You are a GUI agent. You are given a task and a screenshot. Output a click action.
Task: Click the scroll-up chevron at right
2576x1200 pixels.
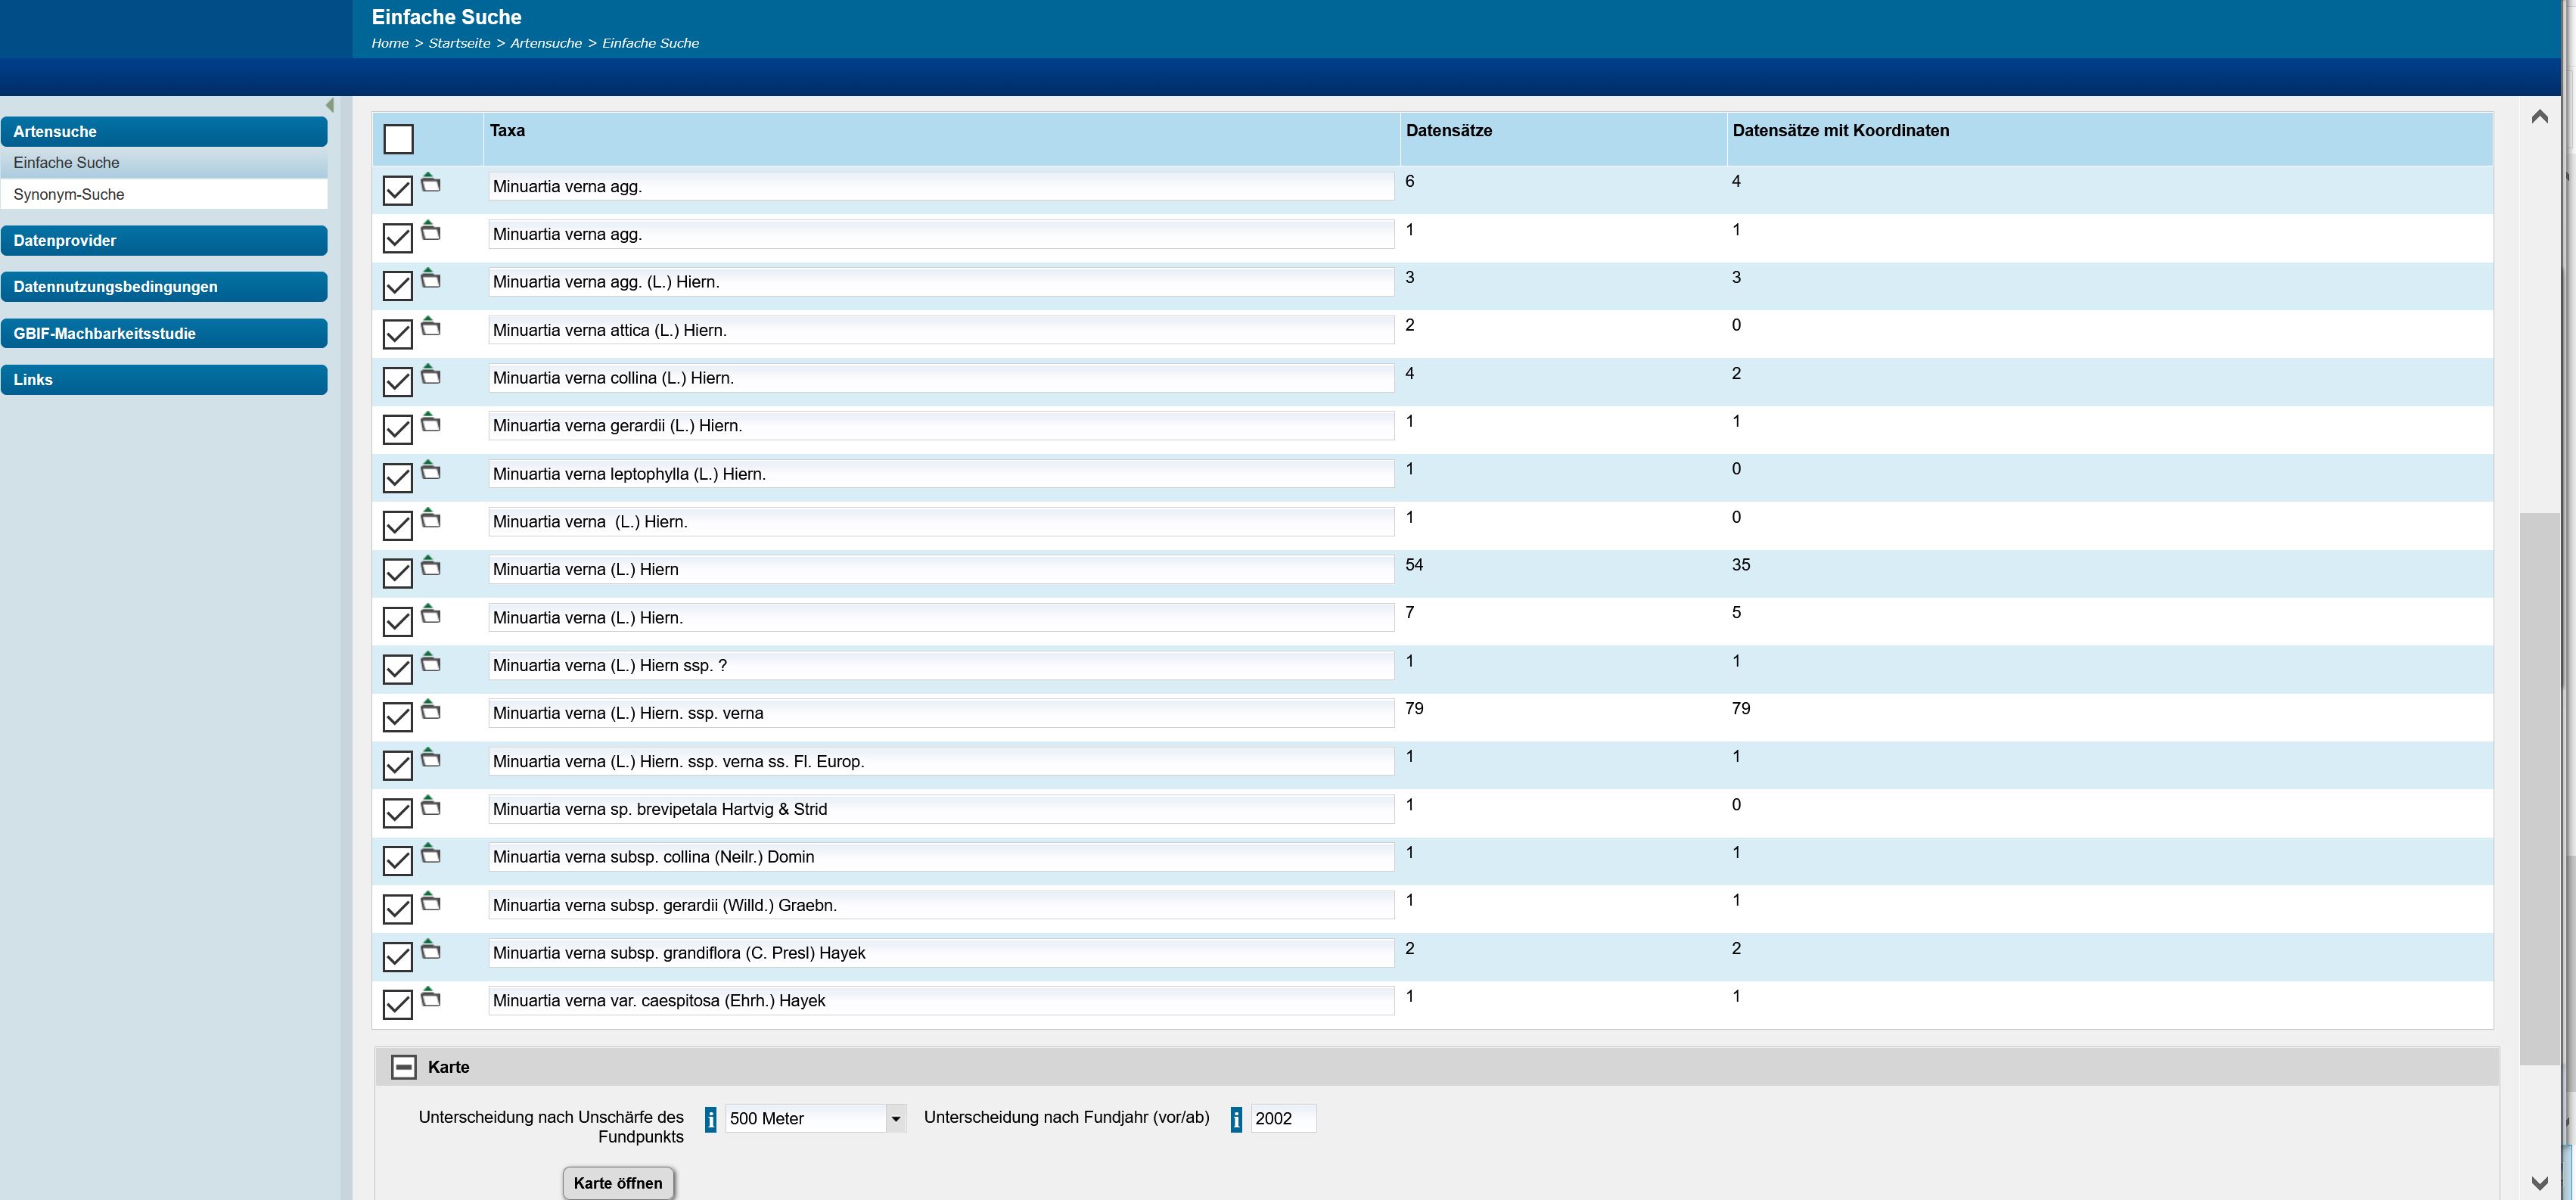(x=2539, y=117)
